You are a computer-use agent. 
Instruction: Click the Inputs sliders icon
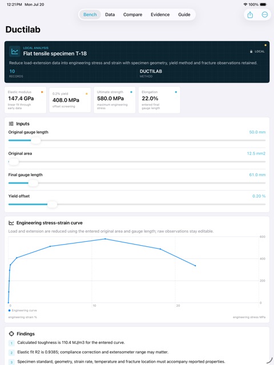(11, 124)
